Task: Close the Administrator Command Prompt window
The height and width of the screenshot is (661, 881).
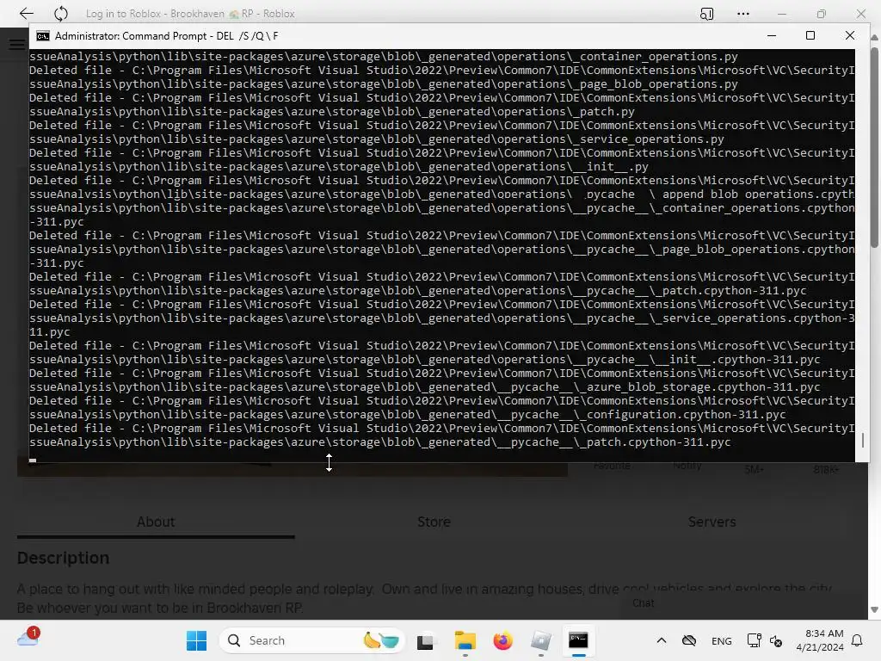Action: coord(849,35)
